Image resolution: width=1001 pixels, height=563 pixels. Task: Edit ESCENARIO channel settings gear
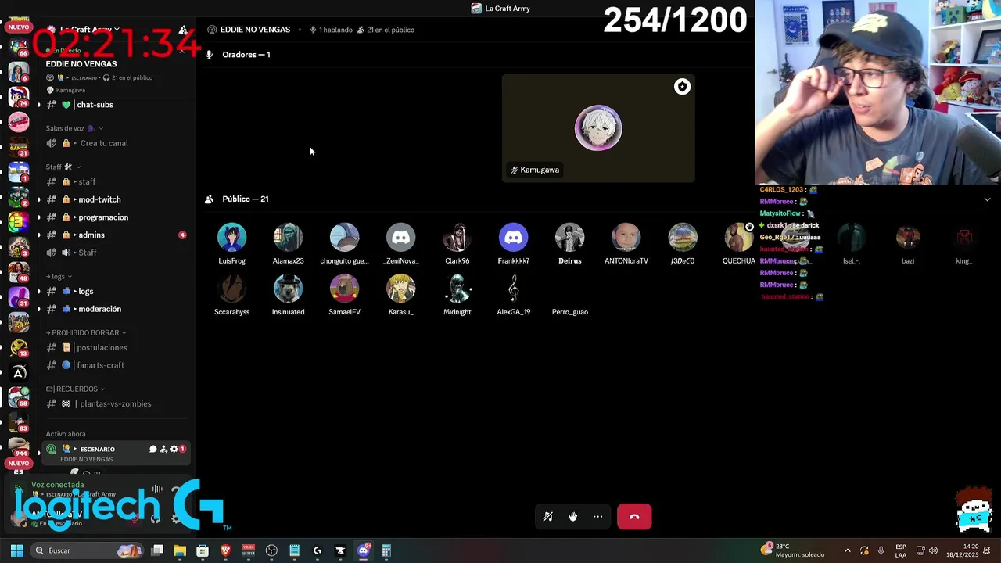tap(174, 449)
